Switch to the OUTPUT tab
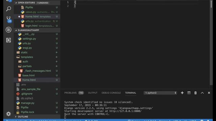 [x=93, y=93]
